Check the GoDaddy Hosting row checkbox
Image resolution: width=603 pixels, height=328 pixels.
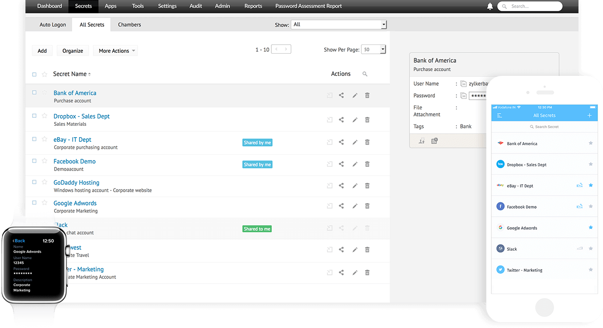pyautogui.click(x=34, y=182)
